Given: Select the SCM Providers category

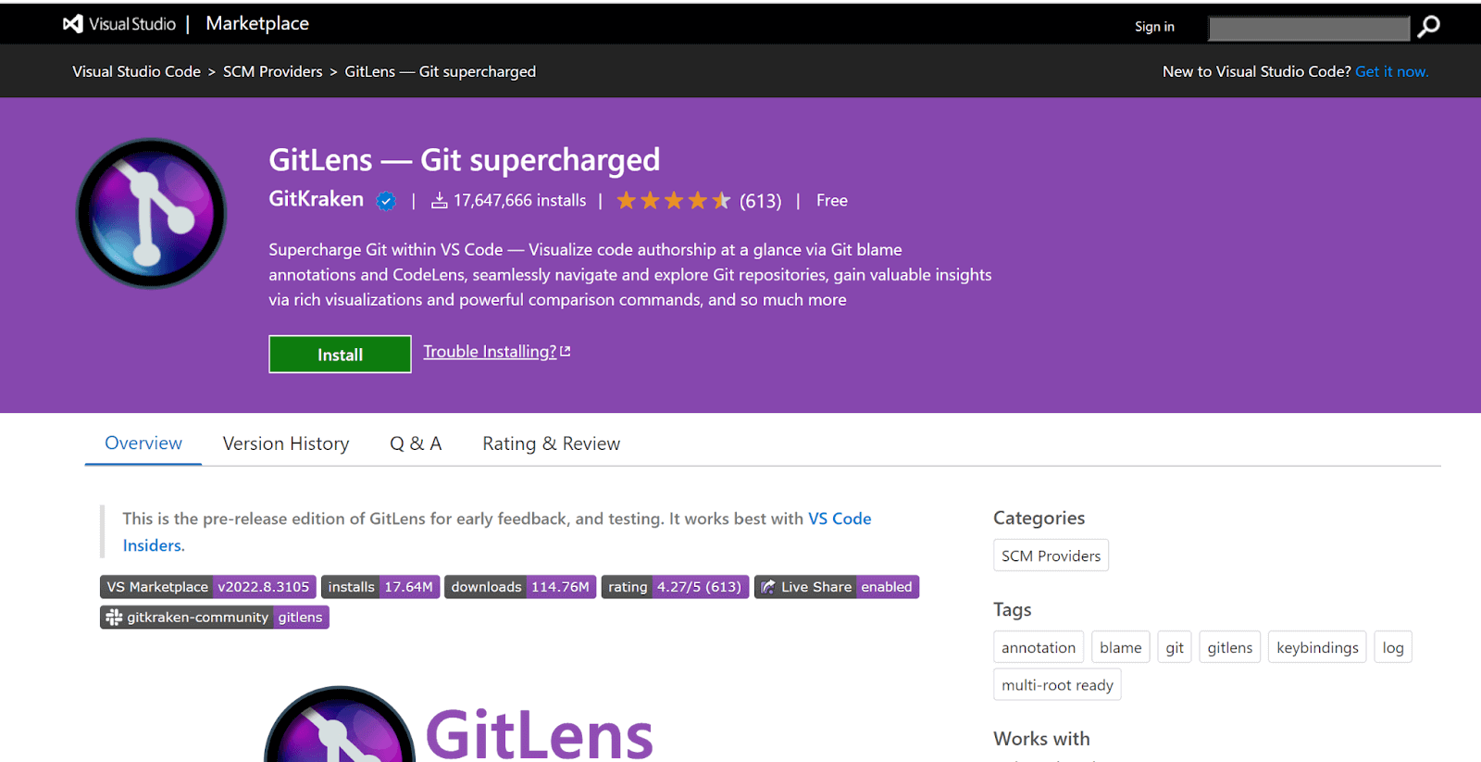Looking at the screenshot, I should (1051, 556).
